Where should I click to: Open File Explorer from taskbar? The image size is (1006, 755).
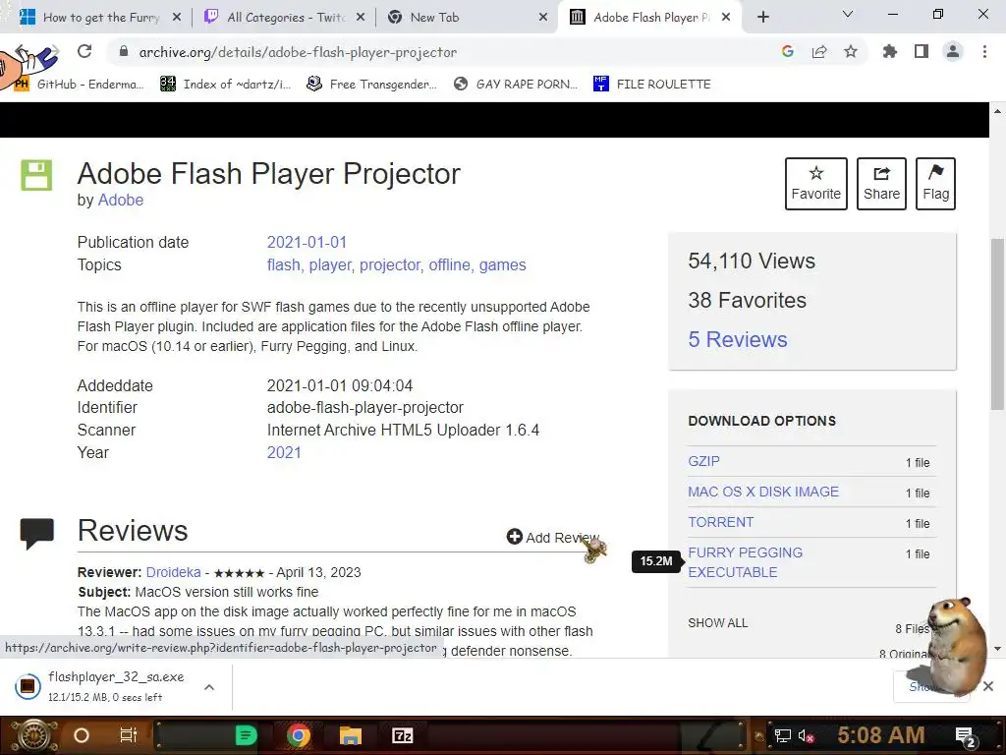point(351,735)
